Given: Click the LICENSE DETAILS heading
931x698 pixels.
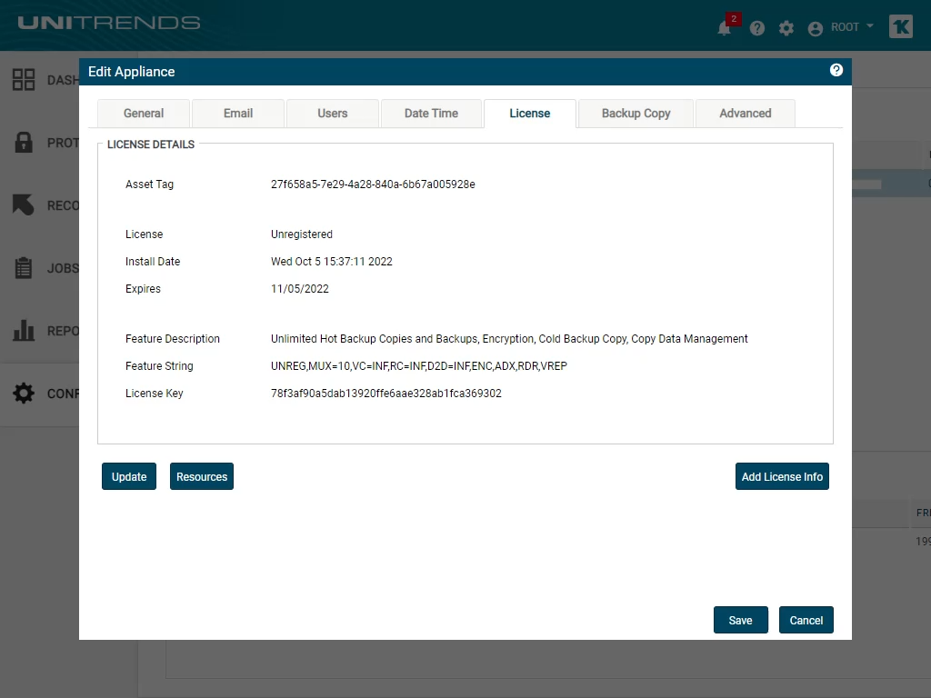Looking at the screenshot, I should point(151,145).
